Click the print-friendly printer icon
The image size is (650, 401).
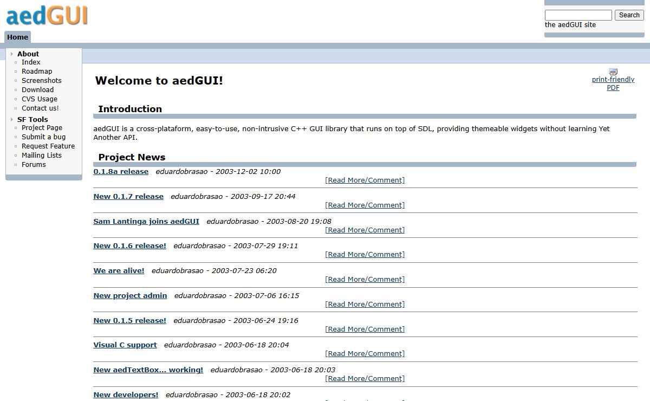(613, 72)
